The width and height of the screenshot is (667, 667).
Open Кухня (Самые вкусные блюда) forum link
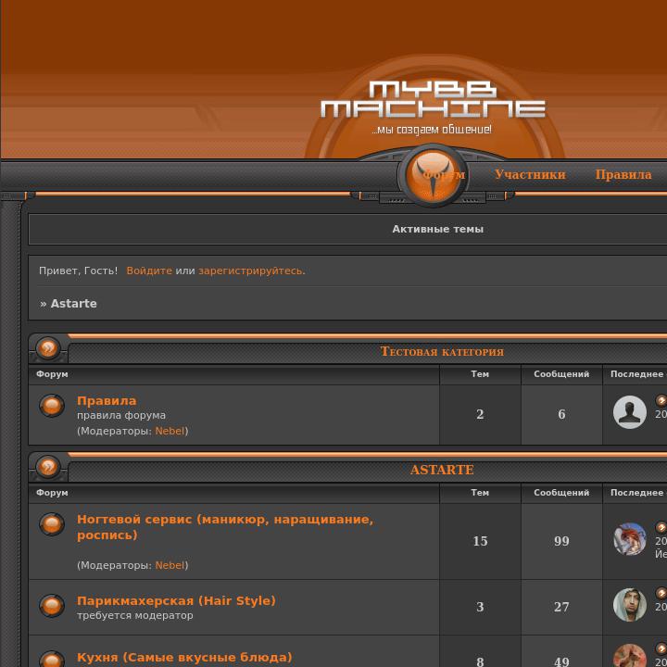[x=184, y=657]
